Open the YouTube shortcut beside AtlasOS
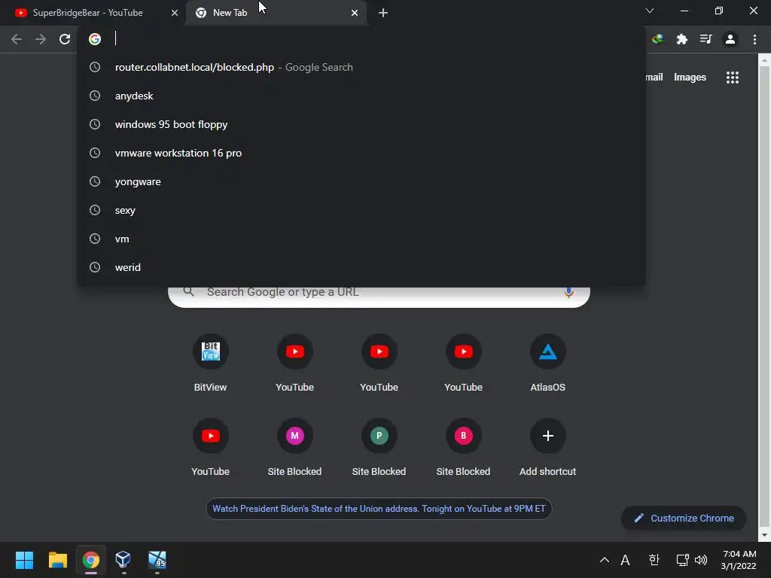 coord(463,364)
